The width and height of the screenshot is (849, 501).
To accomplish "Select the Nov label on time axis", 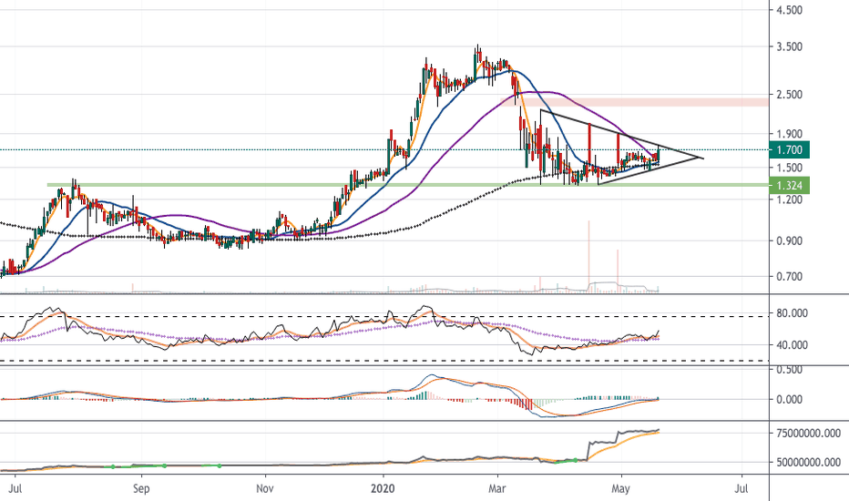I will pos(264,489).
